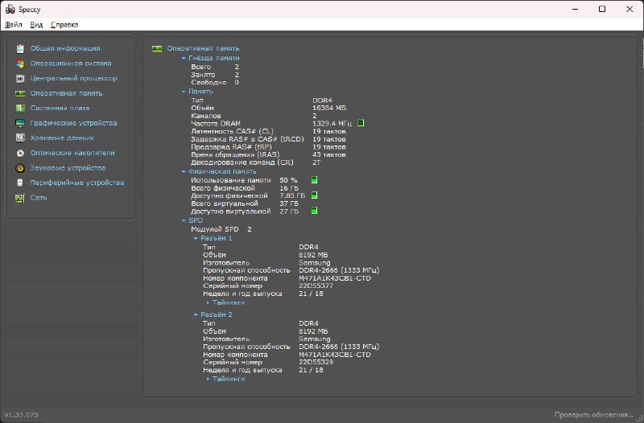Click Пропускная способность value under Разъём 2
Image resolution: width=644 pixels, height=423 pixels.
click(x=339, y=347)
